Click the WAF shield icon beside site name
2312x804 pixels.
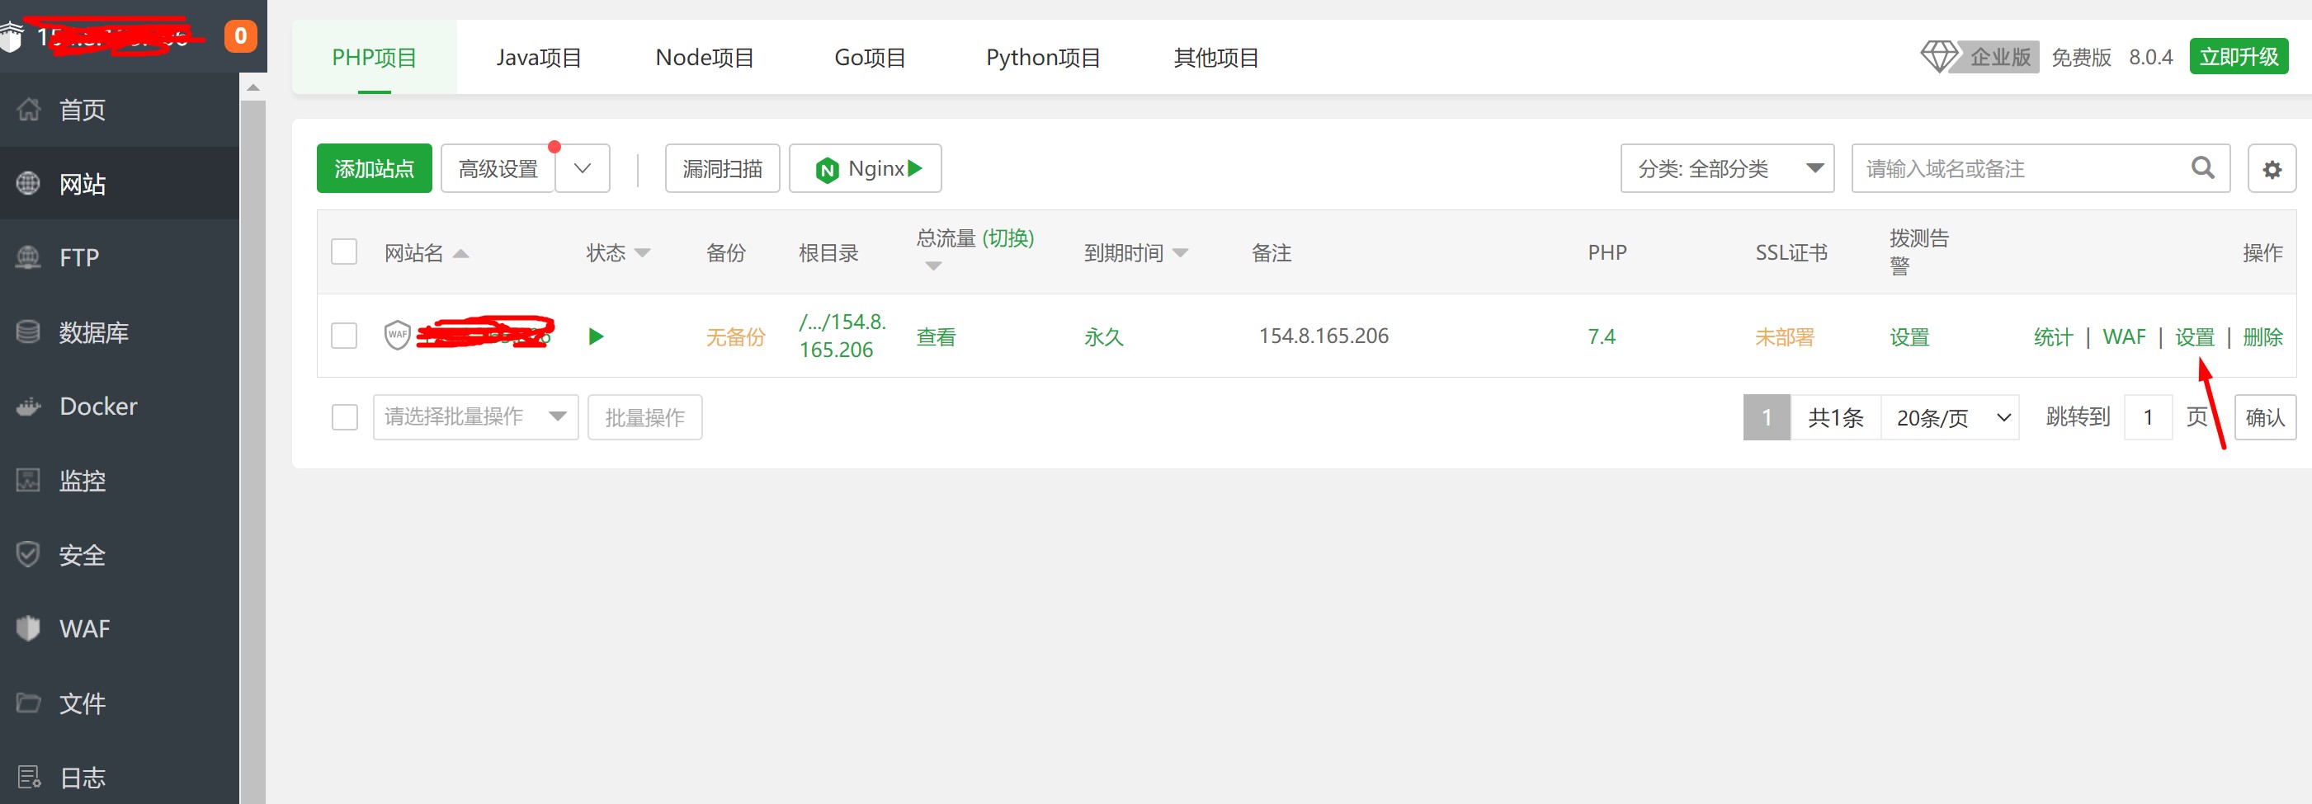pos(397,336)
